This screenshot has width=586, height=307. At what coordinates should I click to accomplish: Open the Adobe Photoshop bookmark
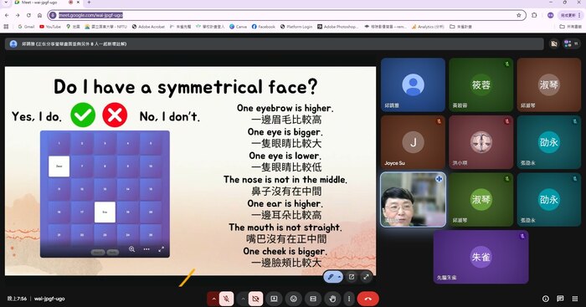point(338,27)
